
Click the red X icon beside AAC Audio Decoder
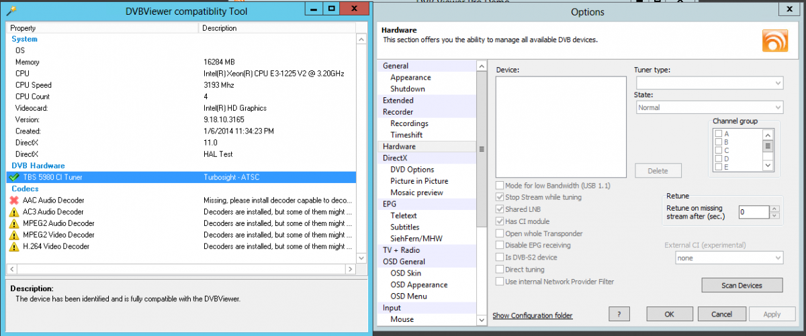tap(13, 200)
